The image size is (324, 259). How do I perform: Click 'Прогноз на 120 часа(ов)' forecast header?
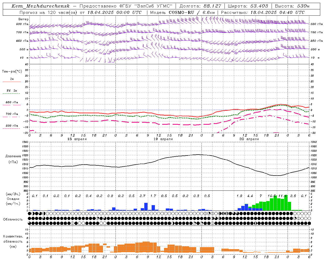49,12
